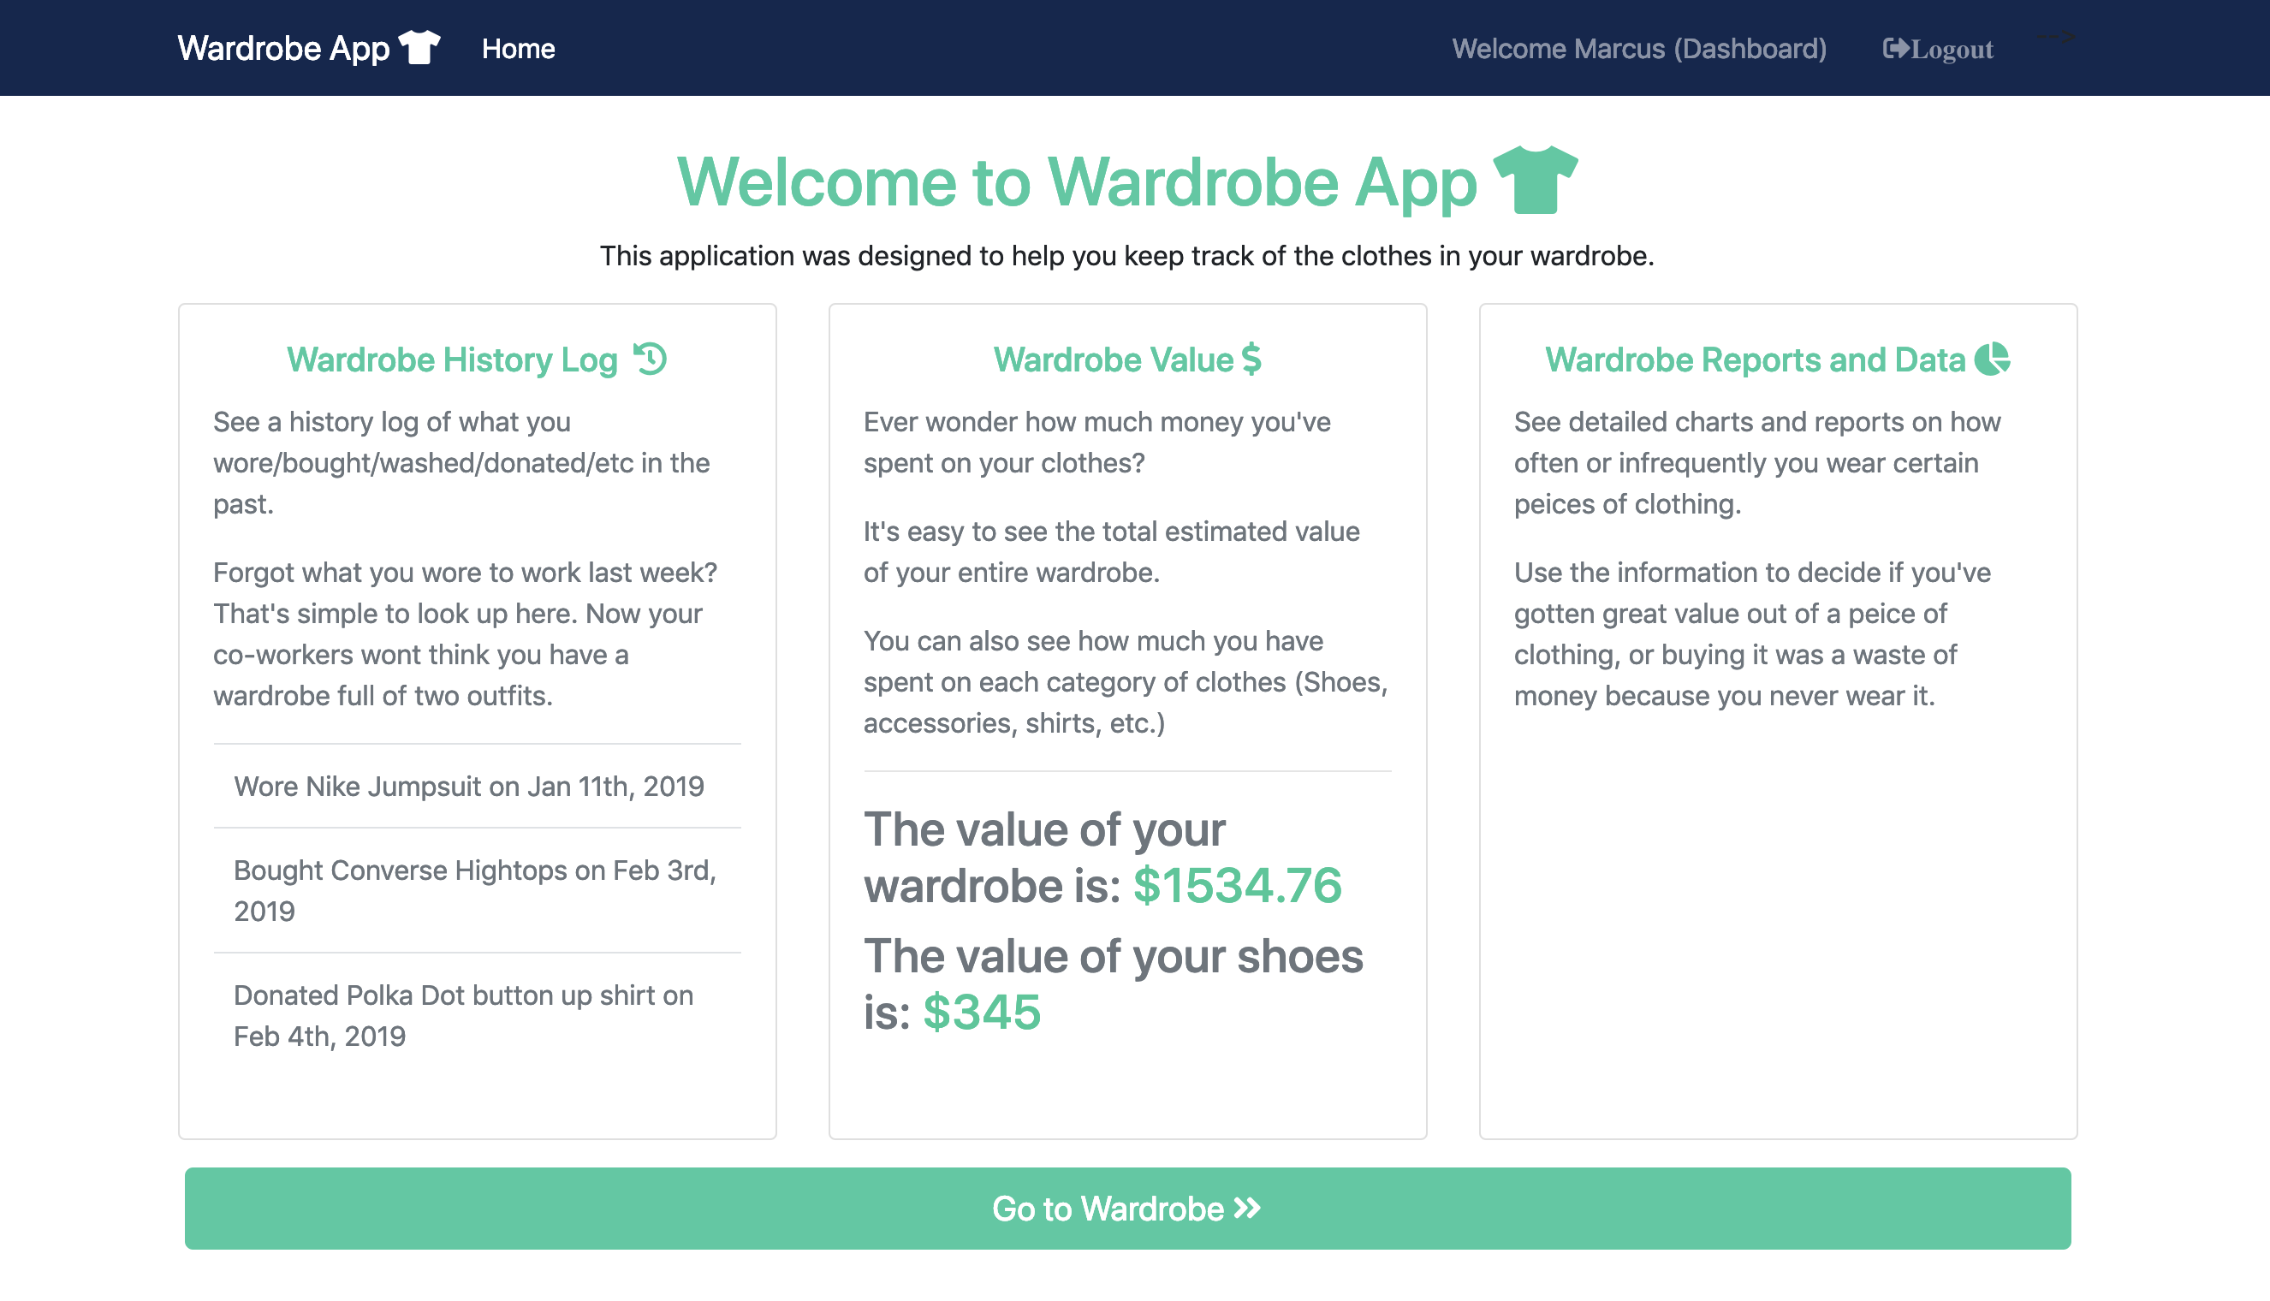The image size is (2270, 1301).
Task: Click the $1534.76 wardrobe value amount
Action: click(x=1236, y=885)
